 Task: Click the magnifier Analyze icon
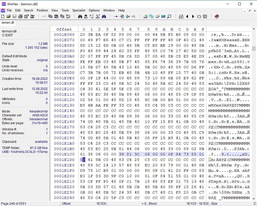tap(169, 16)
